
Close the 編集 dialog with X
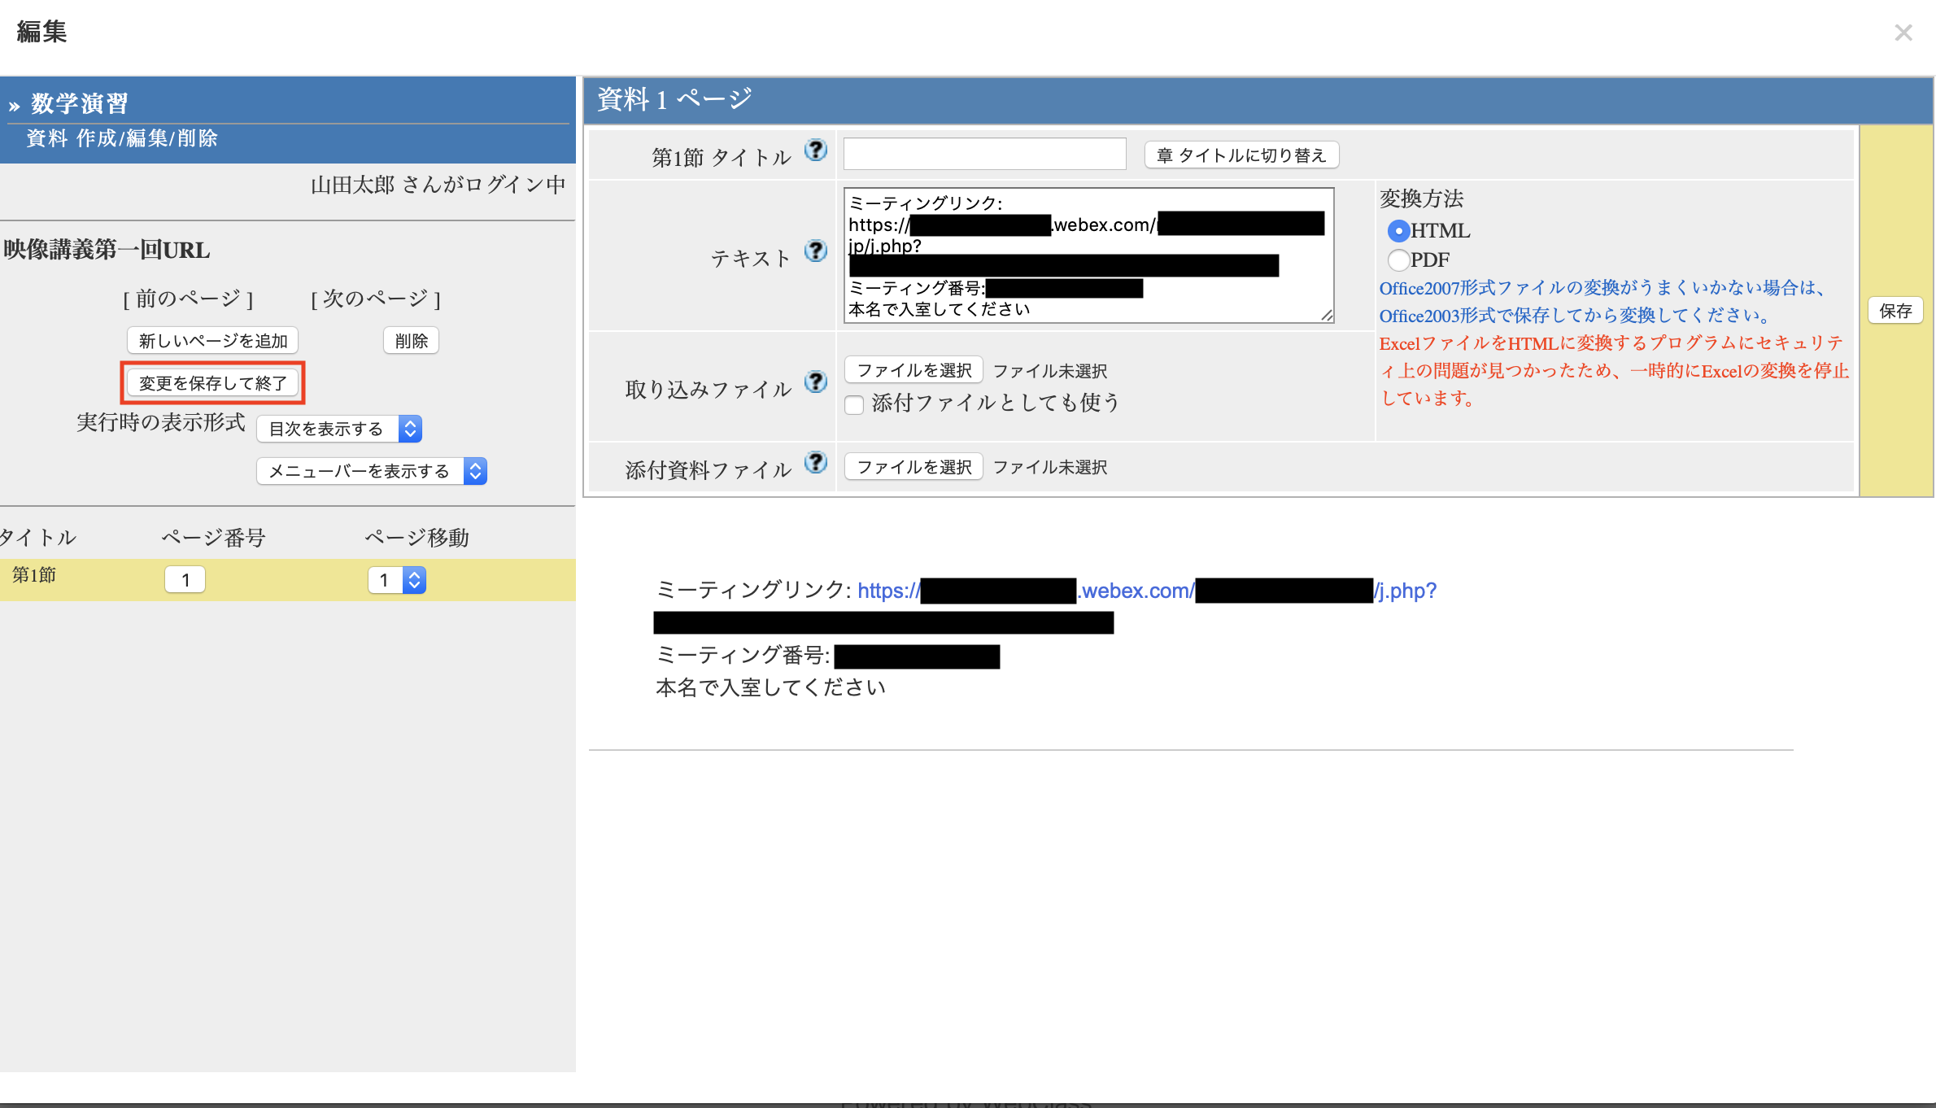pos(1903,33)
